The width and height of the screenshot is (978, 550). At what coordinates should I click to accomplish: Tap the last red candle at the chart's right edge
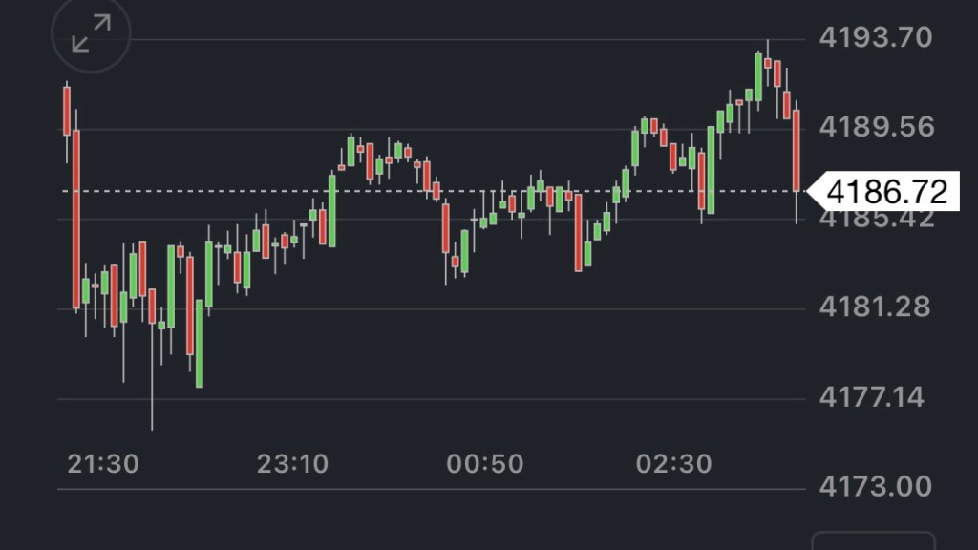797,151
